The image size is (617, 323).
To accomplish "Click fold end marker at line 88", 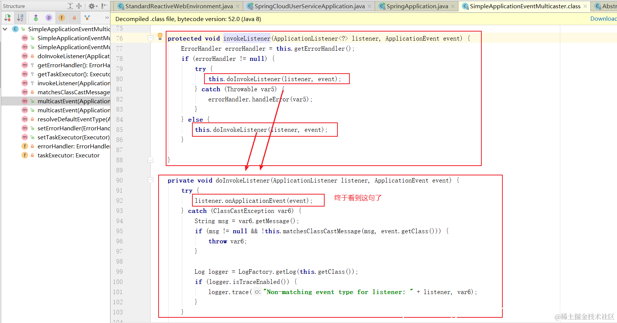I will (150, 160).
